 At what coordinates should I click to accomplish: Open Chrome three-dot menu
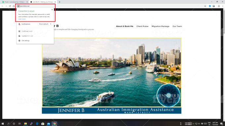223,6
